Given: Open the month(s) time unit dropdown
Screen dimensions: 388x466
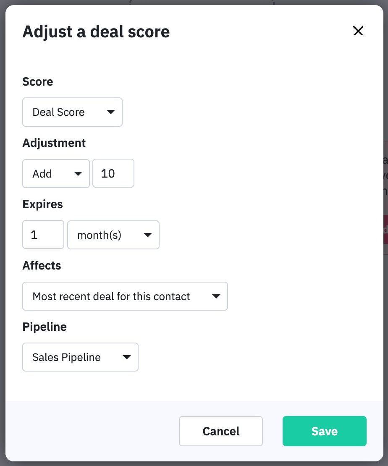Looking at the screenshot, I should click(x=113, y=235).
